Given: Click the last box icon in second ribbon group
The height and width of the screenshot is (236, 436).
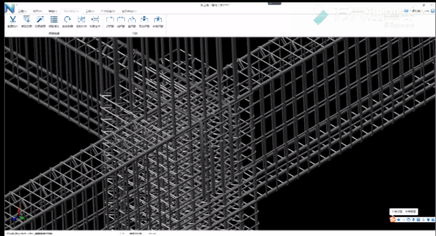Looking at the screenshot, I should [x=158, y=20].
